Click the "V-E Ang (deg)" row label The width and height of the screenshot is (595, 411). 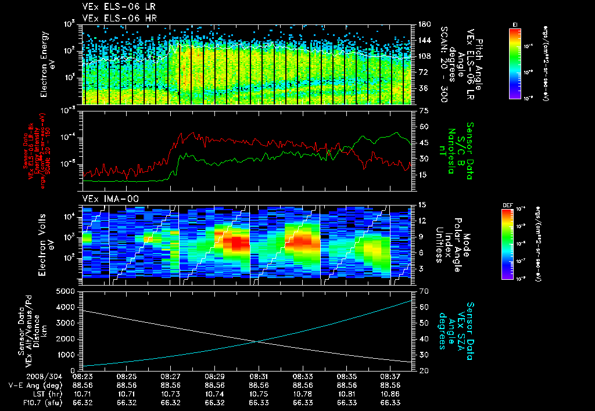coord(35,385)
